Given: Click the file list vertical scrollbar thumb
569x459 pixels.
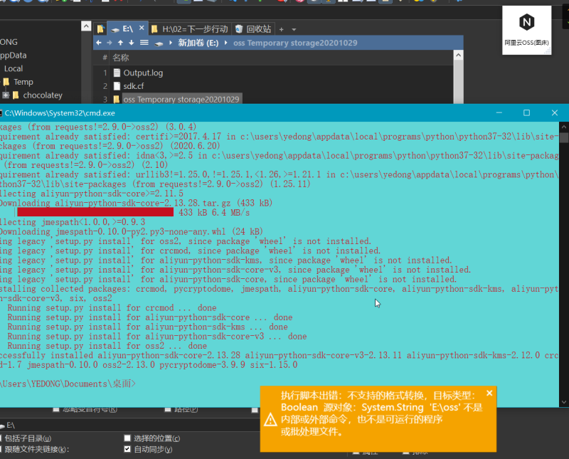Looking at the screenshot, I should pyautogui.click(x=458, y=82).
